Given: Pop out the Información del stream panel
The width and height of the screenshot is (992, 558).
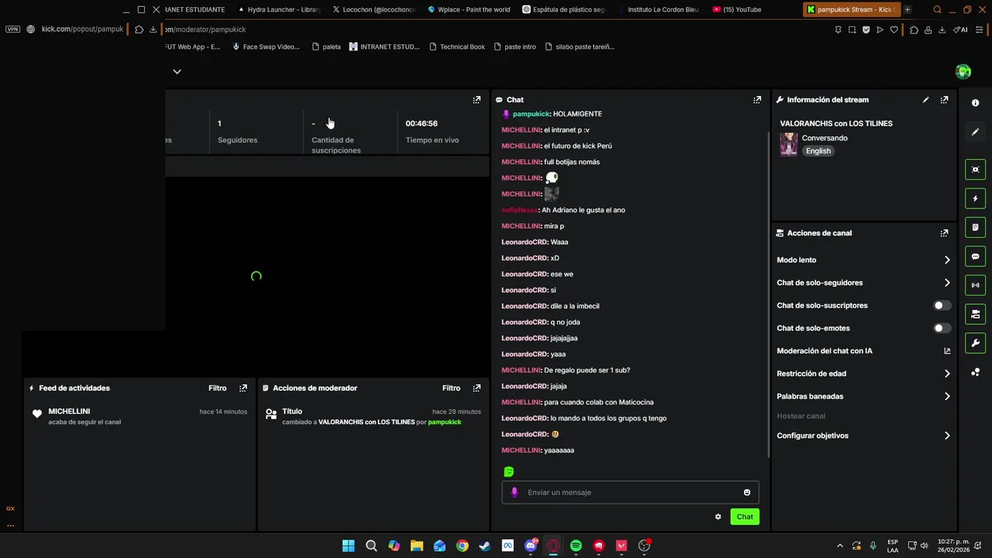Looking at the screenshot, I should (x=944, y=100).
